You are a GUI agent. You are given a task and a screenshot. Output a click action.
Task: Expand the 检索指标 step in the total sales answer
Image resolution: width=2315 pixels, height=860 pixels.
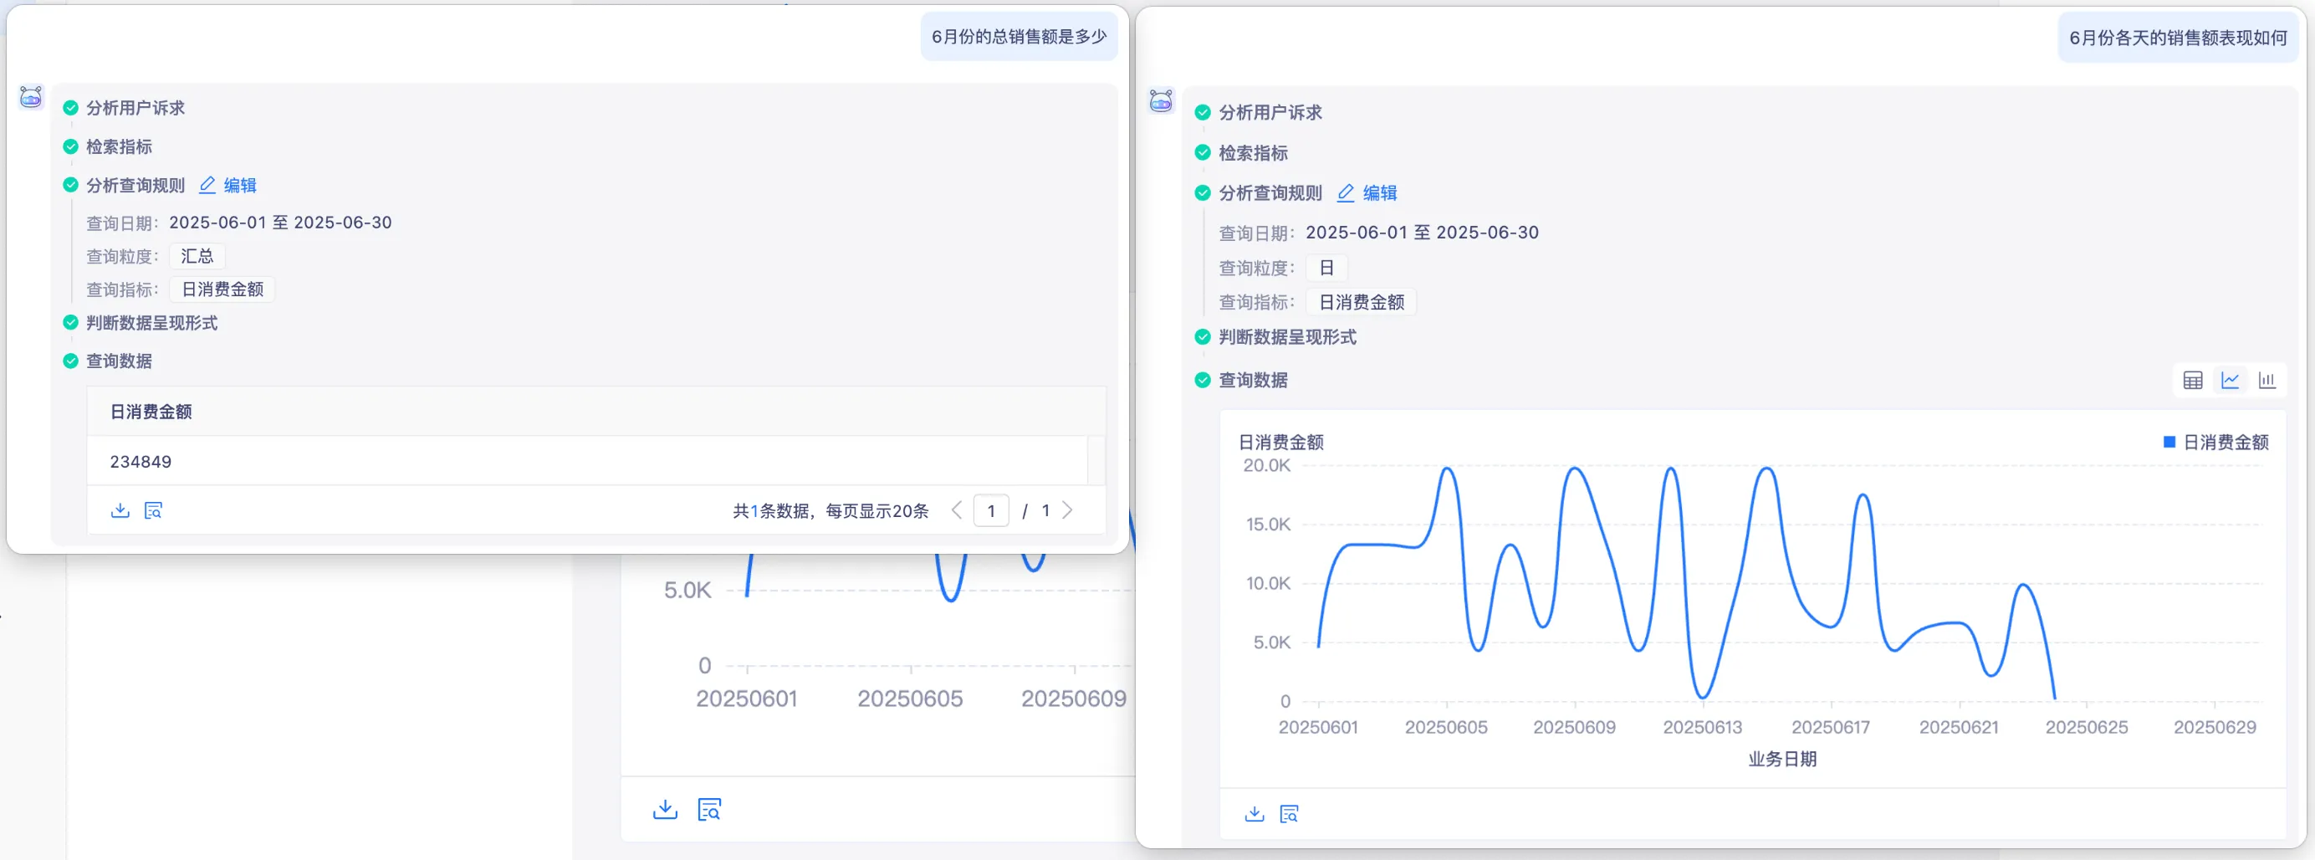119,146
